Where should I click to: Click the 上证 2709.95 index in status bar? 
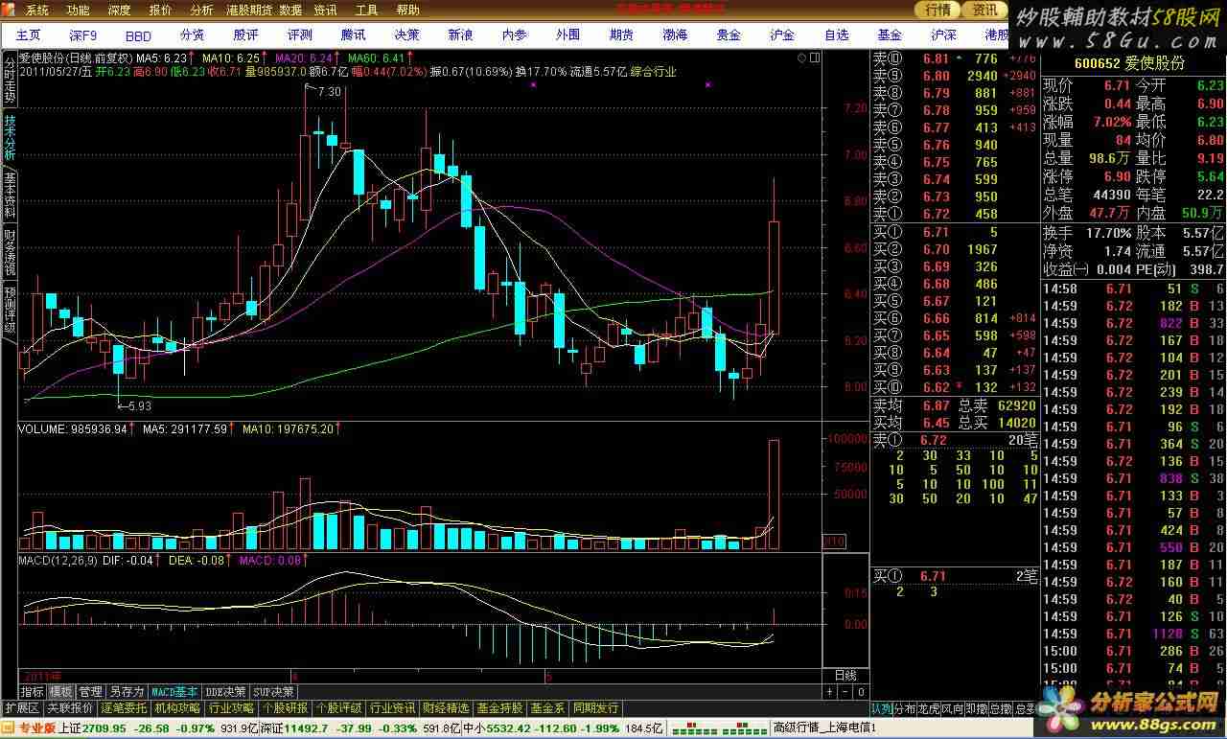point(92,728)
